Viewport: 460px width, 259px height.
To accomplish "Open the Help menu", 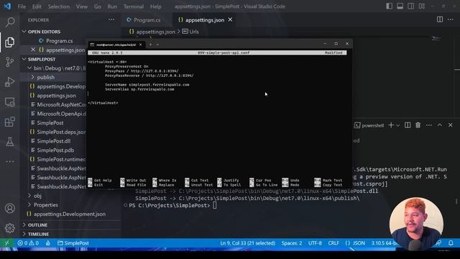I will [x=155, y=6].
